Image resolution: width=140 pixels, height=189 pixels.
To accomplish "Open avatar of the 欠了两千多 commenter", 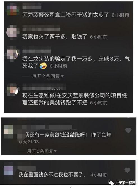I will click(x=13, y=32).
